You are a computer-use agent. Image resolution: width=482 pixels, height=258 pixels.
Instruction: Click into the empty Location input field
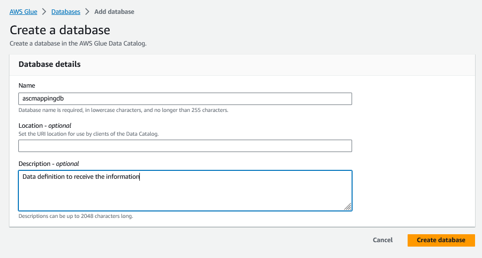coord(185,146)
